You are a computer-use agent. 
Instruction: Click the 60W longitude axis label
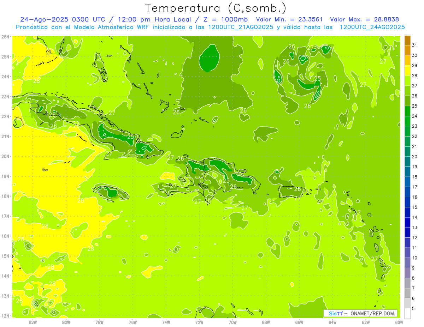(x=399, y=322)
